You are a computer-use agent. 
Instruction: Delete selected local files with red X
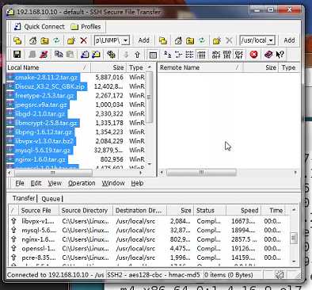(x=83, y=40)
